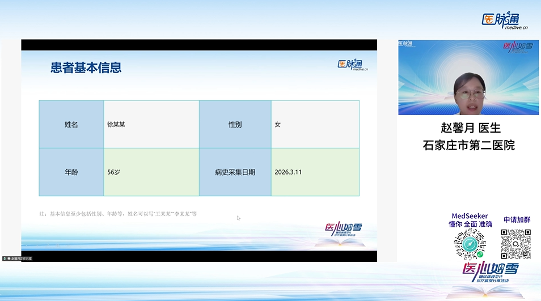Select the 徐某某 name cell
Screen dimensions: 541x301
pos(151,125)
